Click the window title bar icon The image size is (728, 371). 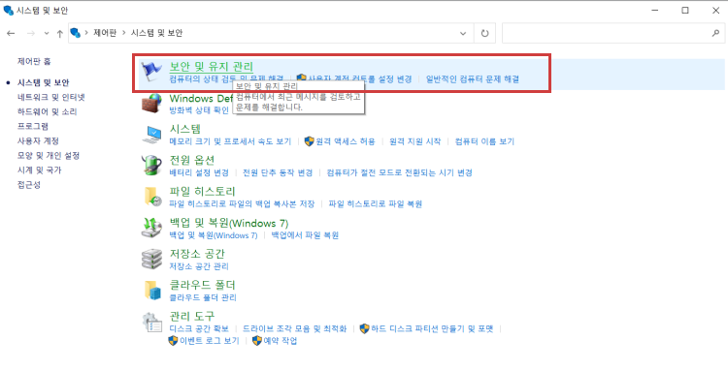pos(8,11)
